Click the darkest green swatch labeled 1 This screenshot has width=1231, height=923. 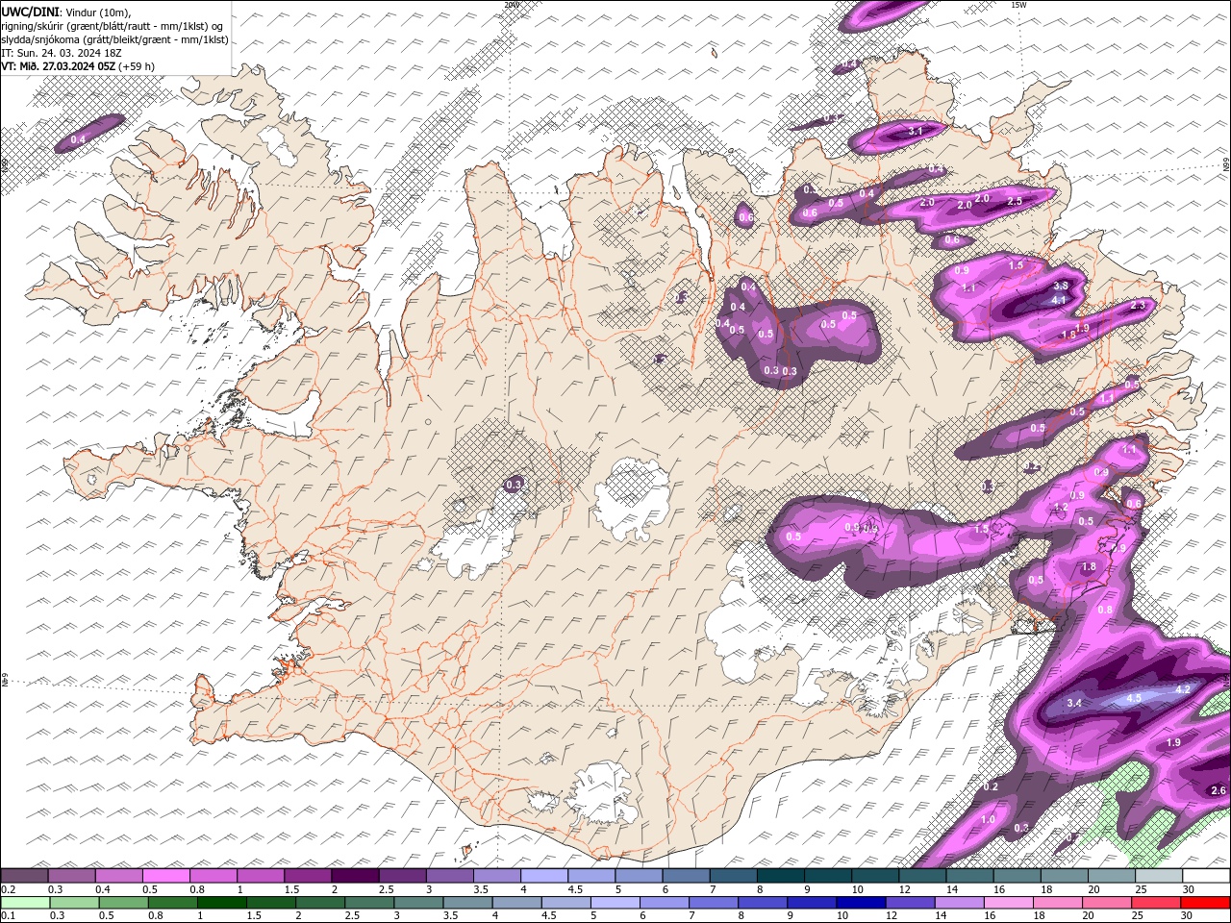click(221, 903)
